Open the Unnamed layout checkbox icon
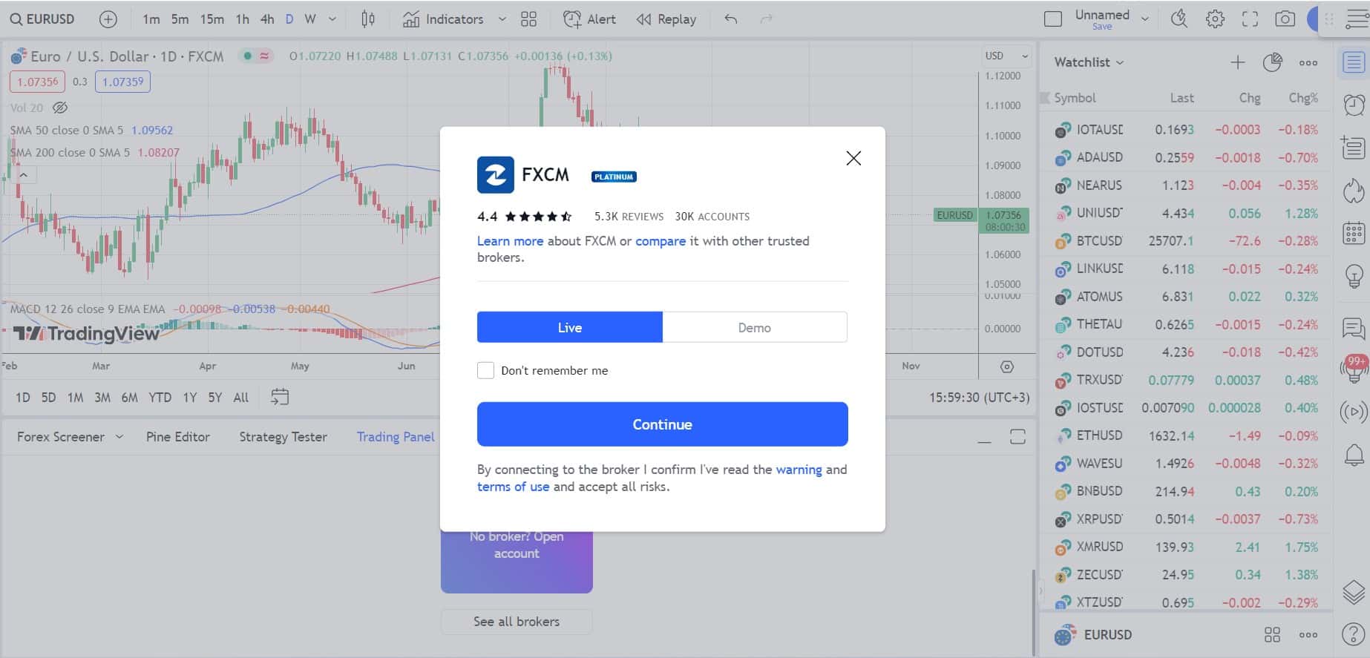 coord(1052,19)
